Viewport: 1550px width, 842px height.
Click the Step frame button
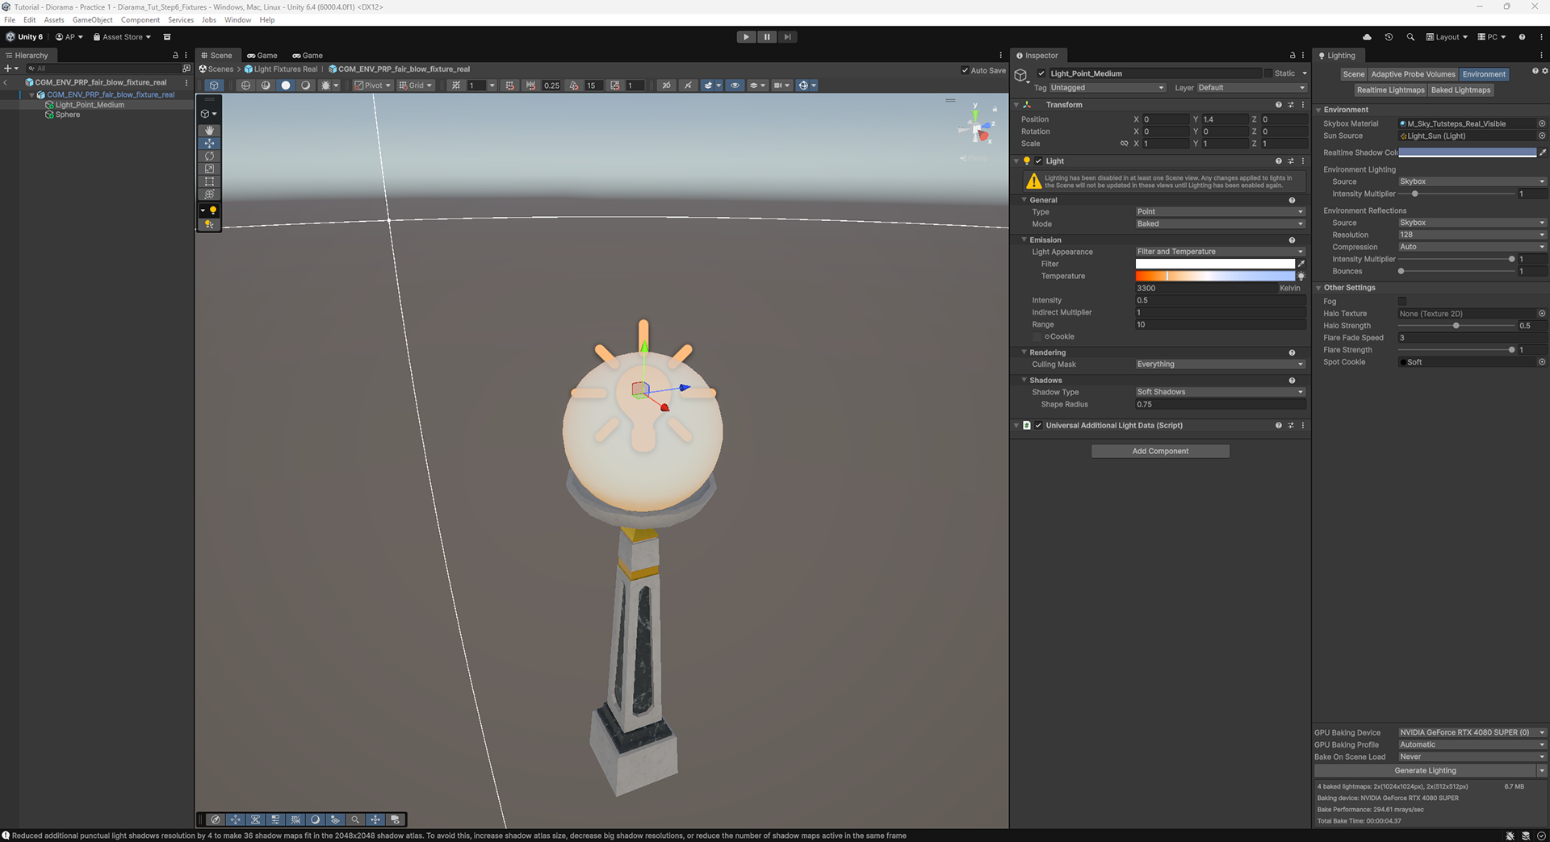tap(787, 37)
